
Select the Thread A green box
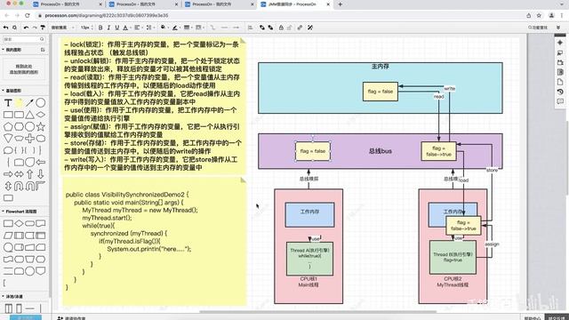coord(309,259)
